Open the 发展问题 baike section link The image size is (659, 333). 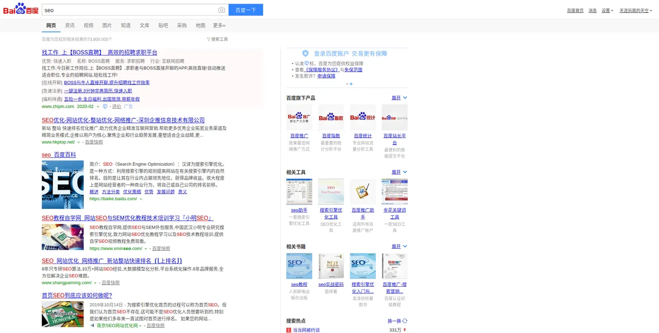pyautogui.click(x=166, y=191)
